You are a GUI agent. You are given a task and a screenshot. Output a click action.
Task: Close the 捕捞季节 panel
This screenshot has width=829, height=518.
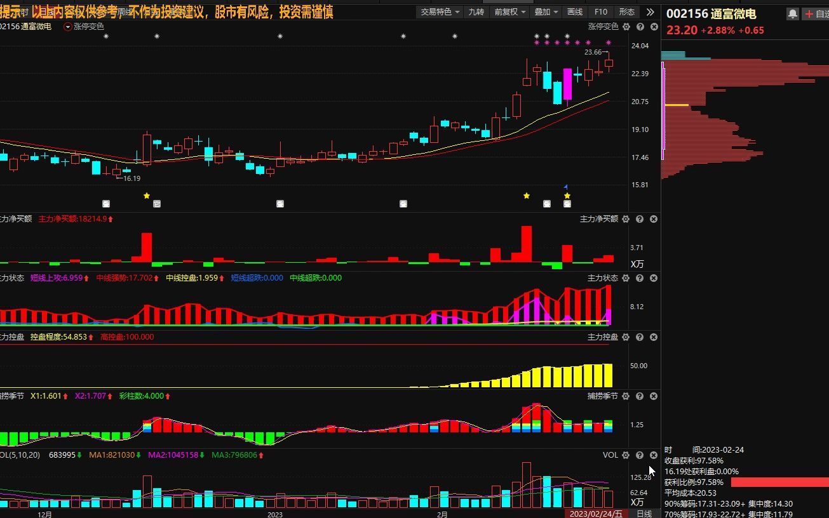(x=654, y=396)
